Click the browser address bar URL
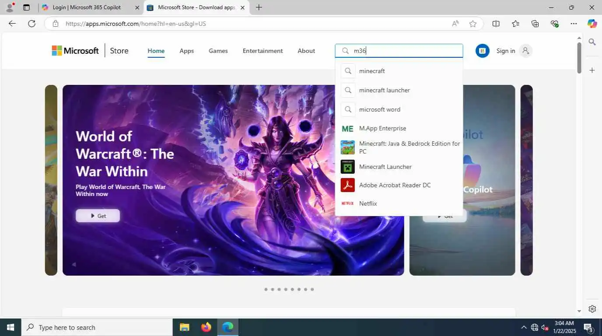This screenshot has width=602, height=336. coord(136,24)
